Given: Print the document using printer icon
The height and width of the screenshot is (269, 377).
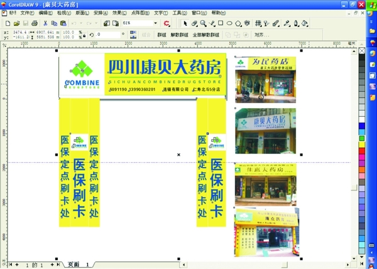Looking at the screenshot, I should (35, 23).
